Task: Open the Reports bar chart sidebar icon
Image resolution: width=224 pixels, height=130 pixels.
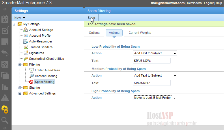Action: [x=5, y=87]
